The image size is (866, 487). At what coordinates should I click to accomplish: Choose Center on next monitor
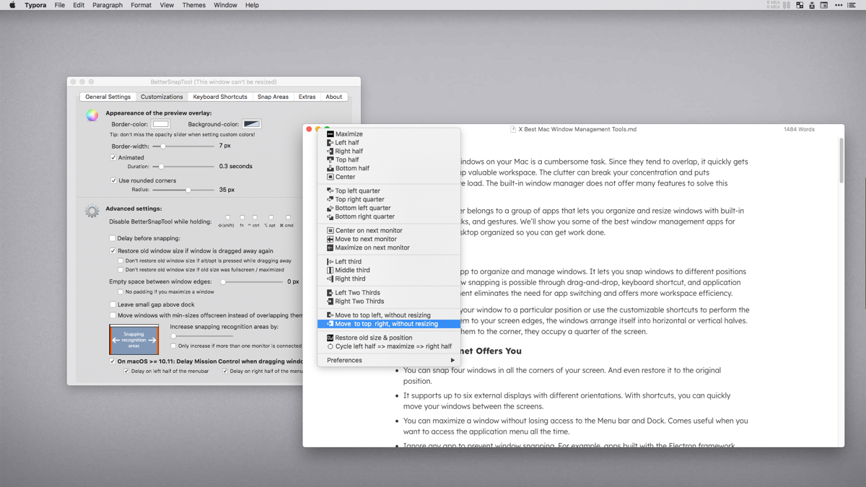click(x=388, y=231)
